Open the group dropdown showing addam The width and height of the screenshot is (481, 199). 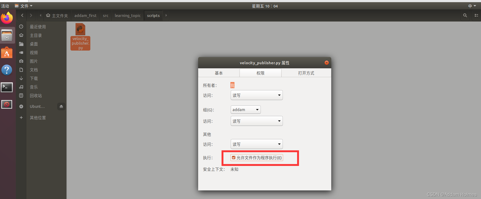pos(245,109)
